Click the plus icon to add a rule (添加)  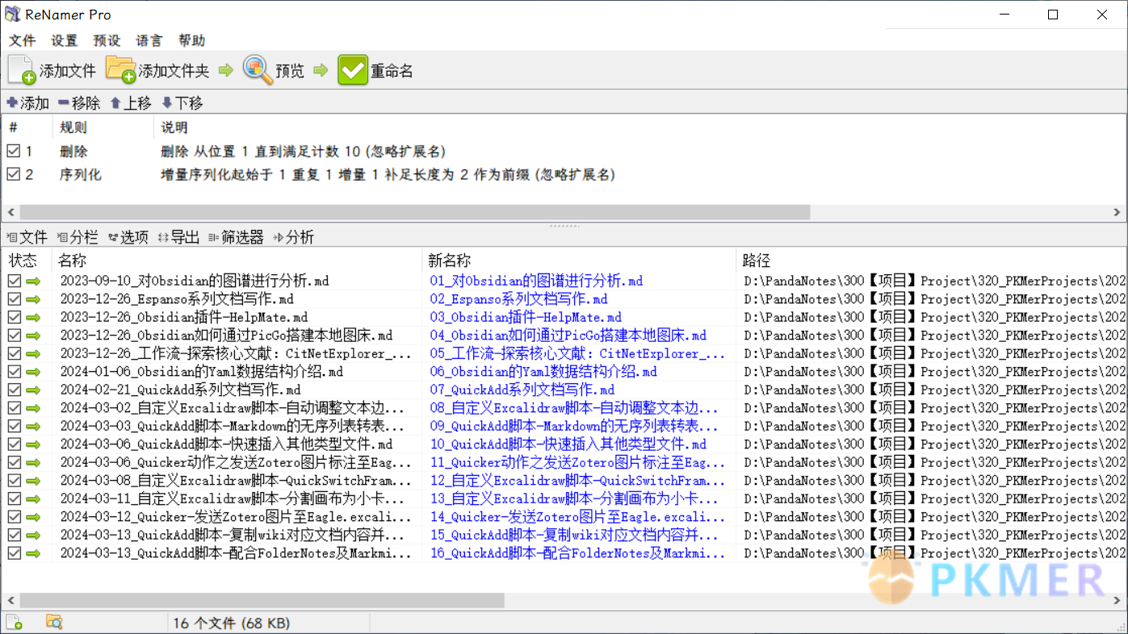tap(12, 102)
